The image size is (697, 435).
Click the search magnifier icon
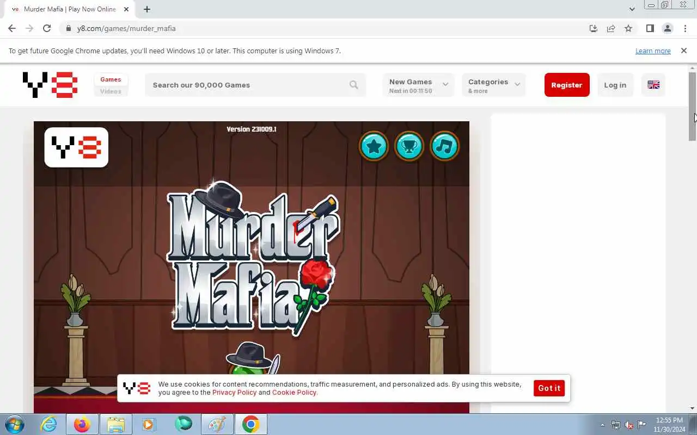tap(354, 85)
